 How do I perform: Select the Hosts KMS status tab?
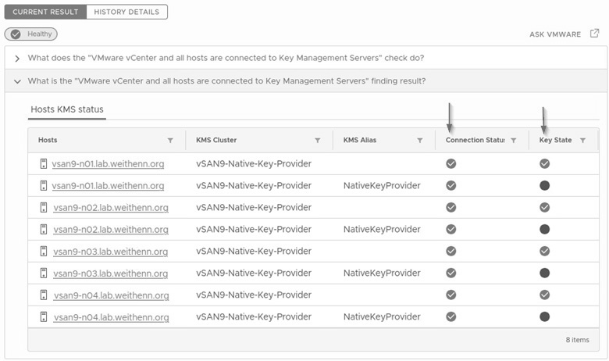[67, 109]
